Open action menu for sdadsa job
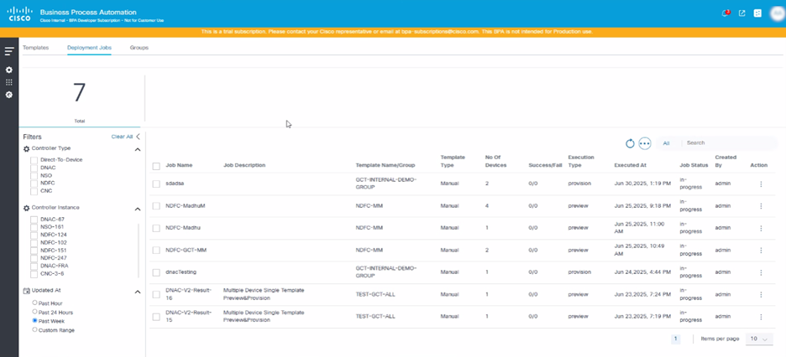Screen dimensions: 786x357 pos(761,184)
